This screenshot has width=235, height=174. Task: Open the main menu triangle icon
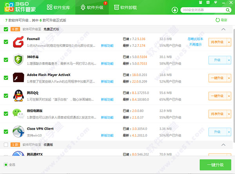coord(215,2)
